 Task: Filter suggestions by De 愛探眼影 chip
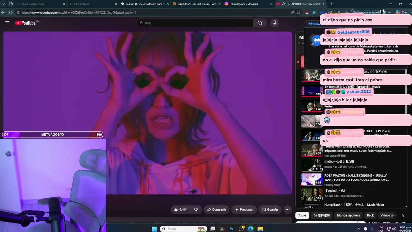[322, 215]
